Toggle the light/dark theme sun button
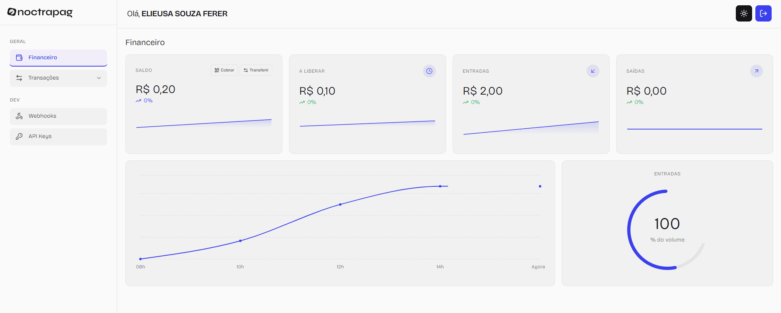The image size is (781, 313). 744,13
